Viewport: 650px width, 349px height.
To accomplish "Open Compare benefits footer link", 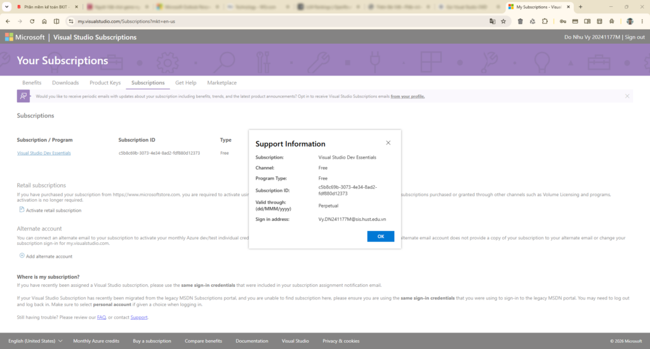I will click(x=203, y=341).
